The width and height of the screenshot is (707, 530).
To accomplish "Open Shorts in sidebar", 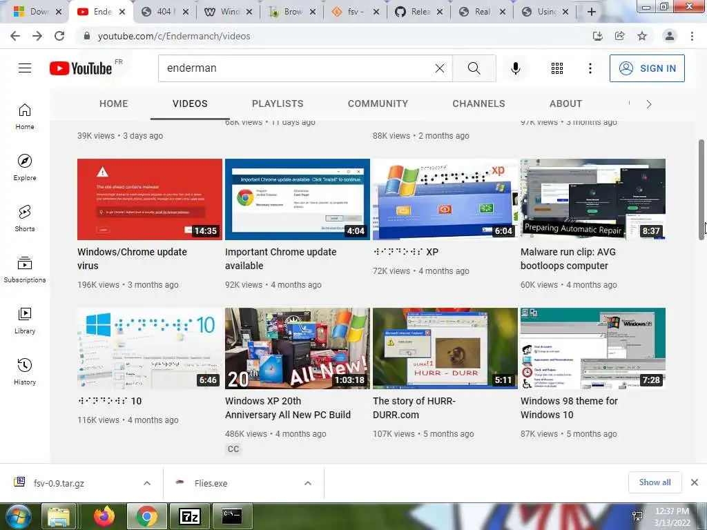I will click(25, 219).
